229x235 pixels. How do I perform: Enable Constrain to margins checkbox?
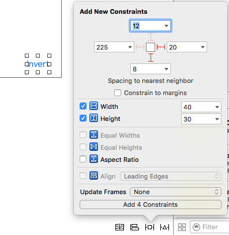[x=118, y=93]
